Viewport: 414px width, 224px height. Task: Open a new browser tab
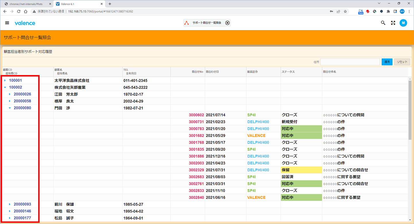[110, 4]
